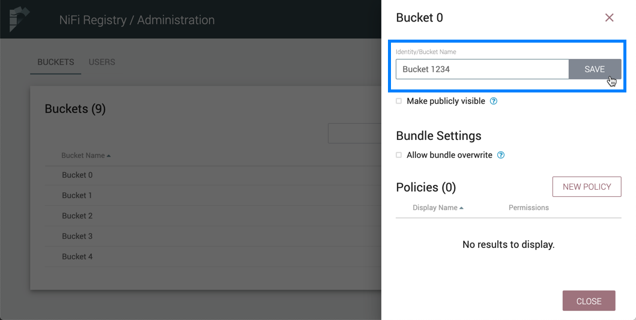Create a new policy

click(586, 187)
